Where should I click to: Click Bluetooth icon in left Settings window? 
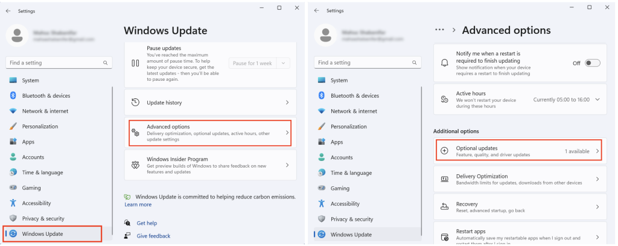(x=13, y=96)
